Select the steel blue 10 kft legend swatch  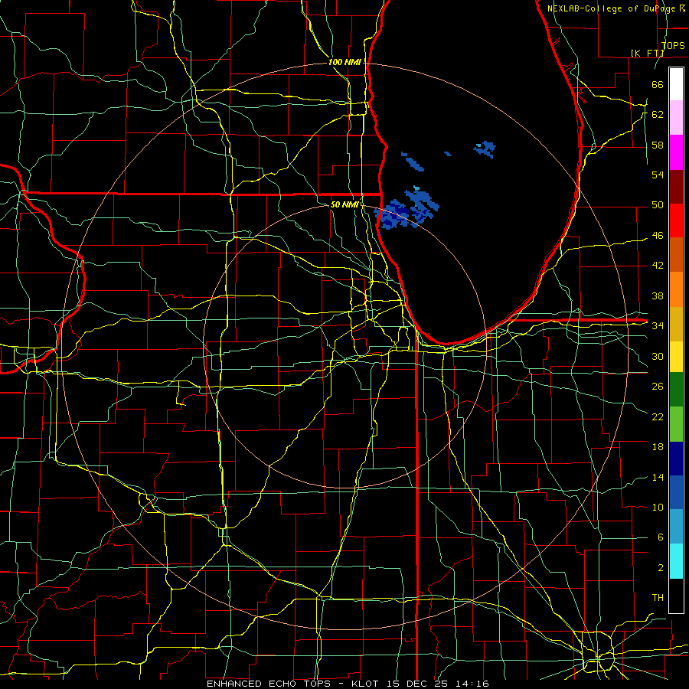click(x=676, y=527)
